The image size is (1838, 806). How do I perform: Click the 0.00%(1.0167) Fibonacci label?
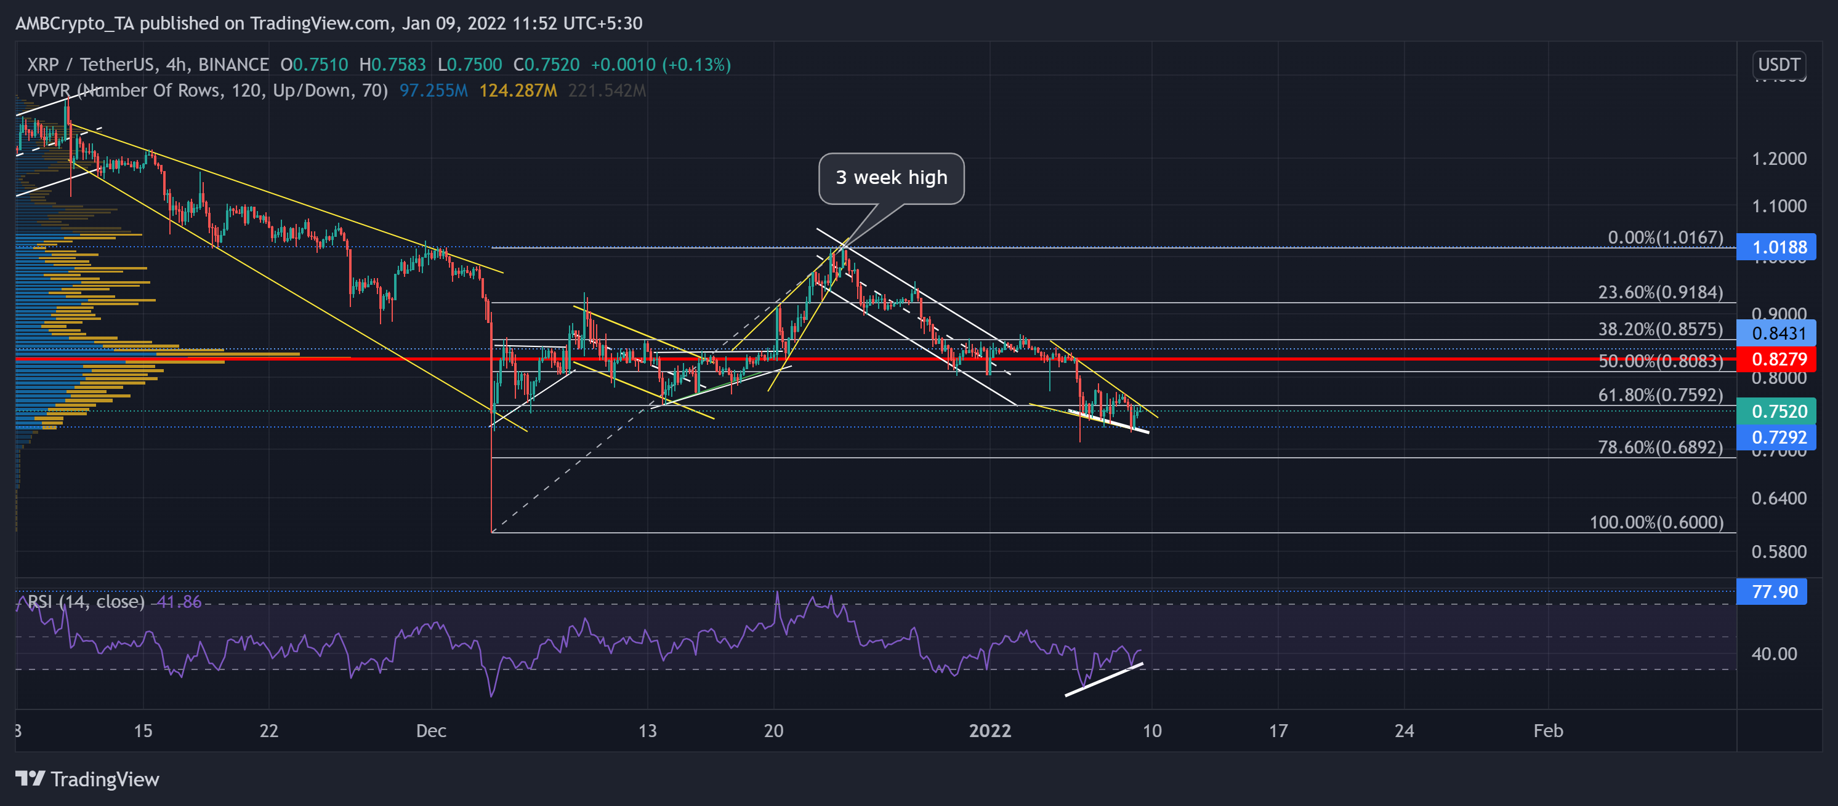pyautogui.click(x=1666, y=237)
